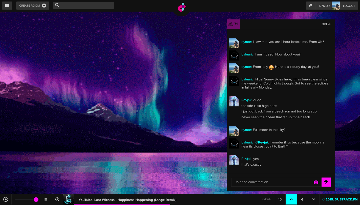Click the Lost Witness track title
This screenshot has width=360, height=205.
(128, 200)
